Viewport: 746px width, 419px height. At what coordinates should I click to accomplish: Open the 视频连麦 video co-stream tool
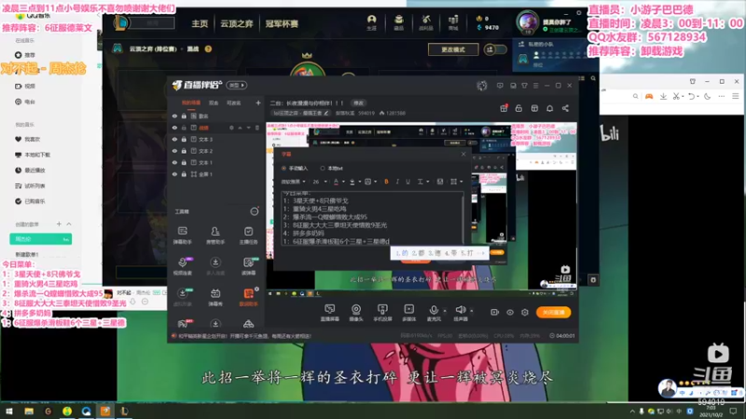[182, 266]
